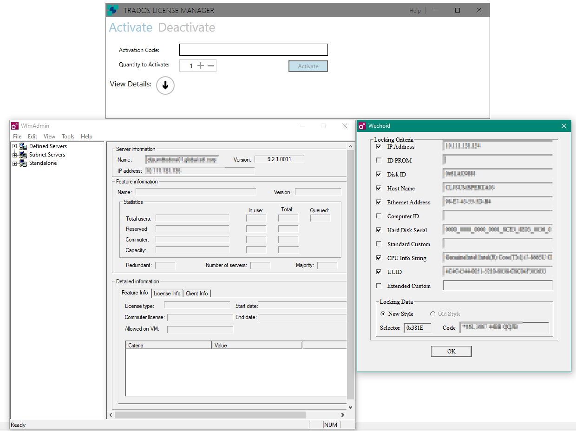
Task: Click the Extended Custom text field
Action: [498, 286]
